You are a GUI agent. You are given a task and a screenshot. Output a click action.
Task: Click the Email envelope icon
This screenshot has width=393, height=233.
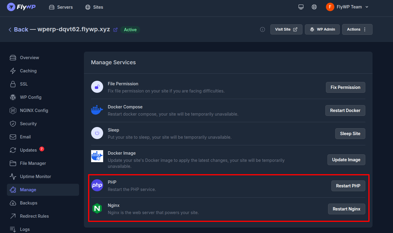[13, 137]
